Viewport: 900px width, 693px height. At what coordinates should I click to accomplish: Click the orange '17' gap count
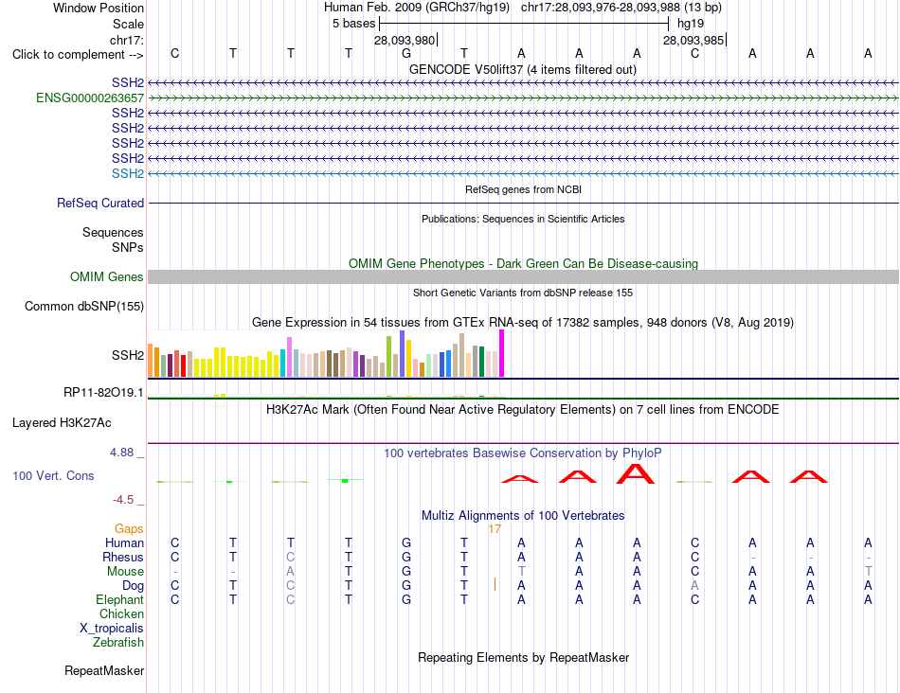click(x=495, y=529)
